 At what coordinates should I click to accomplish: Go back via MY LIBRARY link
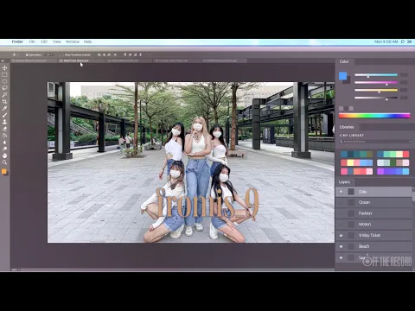[x=352, y=135]
